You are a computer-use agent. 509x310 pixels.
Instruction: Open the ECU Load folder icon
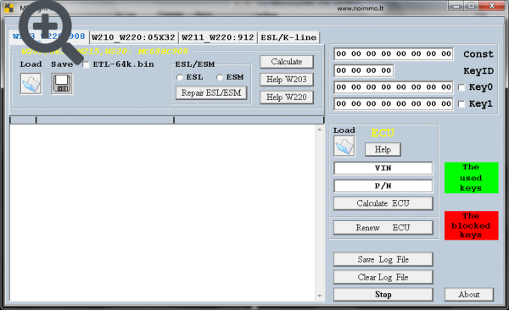point(344,147)
